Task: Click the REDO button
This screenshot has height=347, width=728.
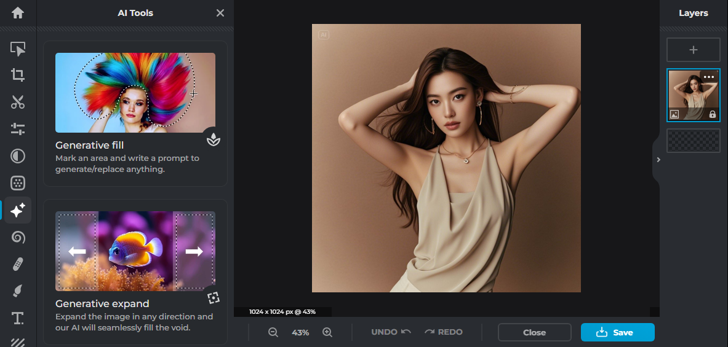Action: [444, 332]
